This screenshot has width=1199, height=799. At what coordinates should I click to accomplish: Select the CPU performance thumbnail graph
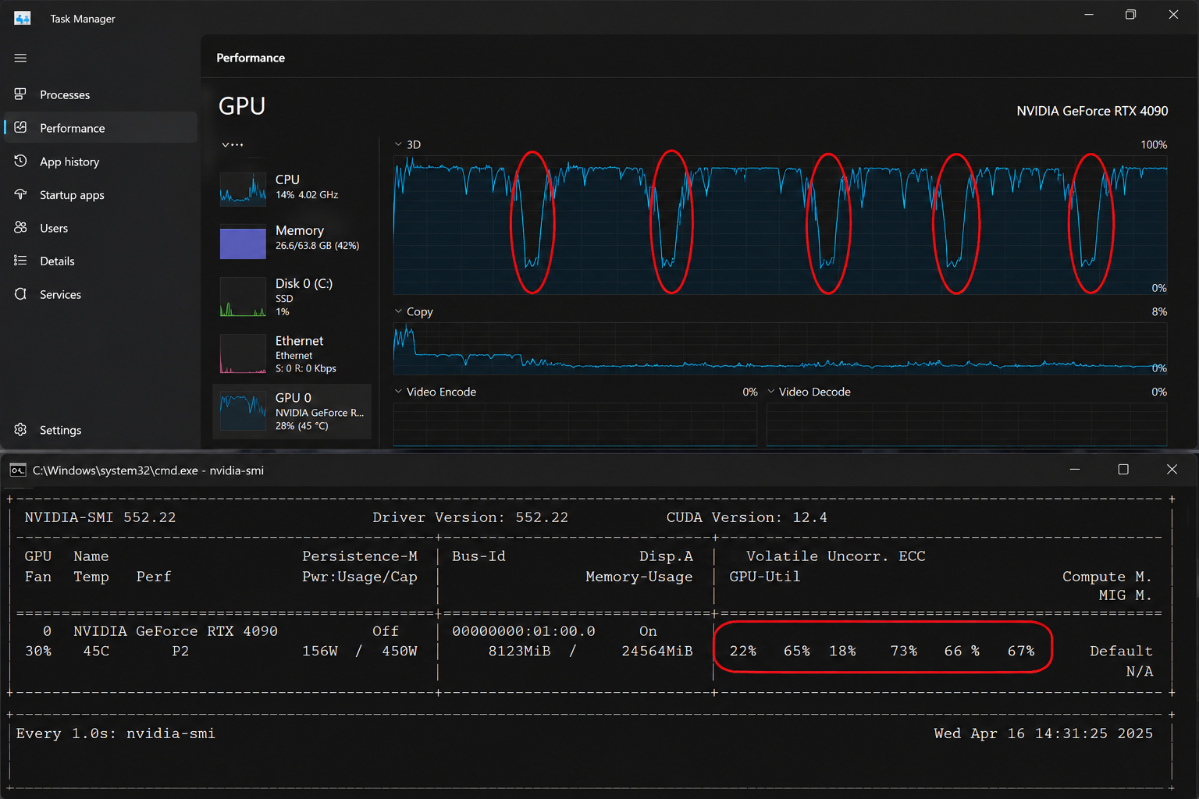243,189
